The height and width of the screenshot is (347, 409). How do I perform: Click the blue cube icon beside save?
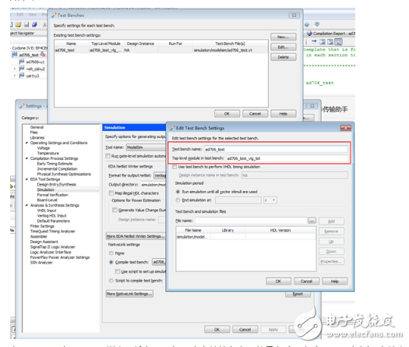coord(34,24)
